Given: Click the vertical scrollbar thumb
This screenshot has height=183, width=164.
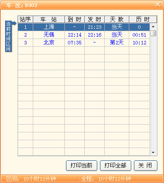Looking at the screenshot, I should (153, 33).
